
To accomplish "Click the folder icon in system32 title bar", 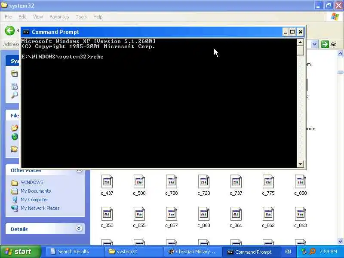I will tap(4, 5).
